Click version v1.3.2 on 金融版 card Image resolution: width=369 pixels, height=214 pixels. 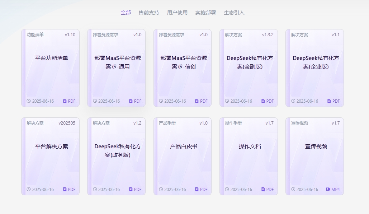pyautogui.click(x=268, y=34)
